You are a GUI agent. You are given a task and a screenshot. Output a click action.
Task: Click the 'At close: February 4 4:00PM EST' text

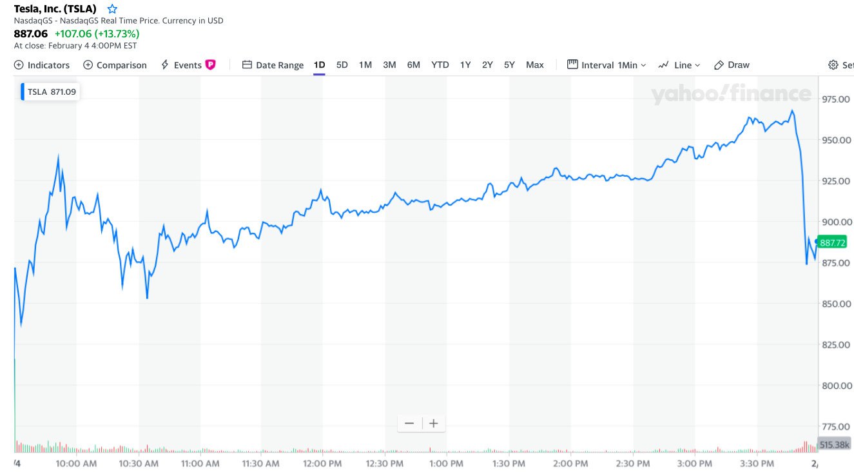(75, 46)
